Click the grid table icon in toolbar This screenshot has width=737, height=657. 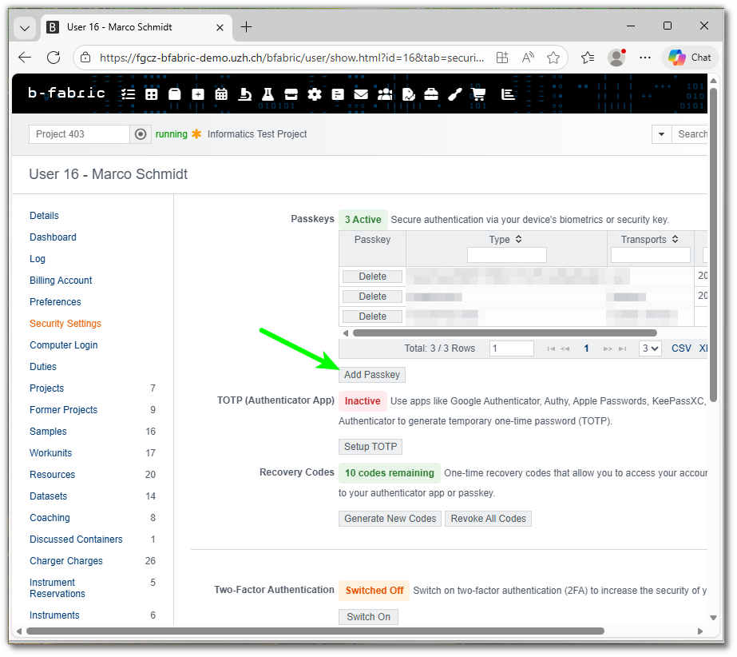pyautogui.click(x=152, y=94)
